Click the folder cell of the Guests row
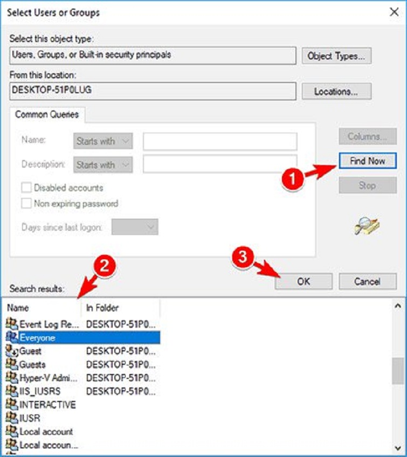Image resolution: width=407 pixels, height=457 pixels. pos(121,364)
